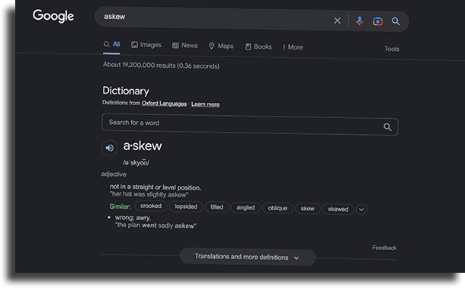The image size is (465, 288).
Task: Switch to the Images tab
Action: point(146,45)
